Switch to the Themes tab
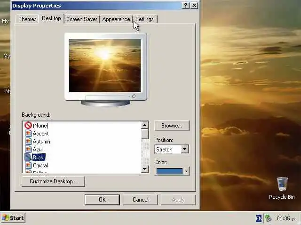Screen dimensions: 301x225 27,19
